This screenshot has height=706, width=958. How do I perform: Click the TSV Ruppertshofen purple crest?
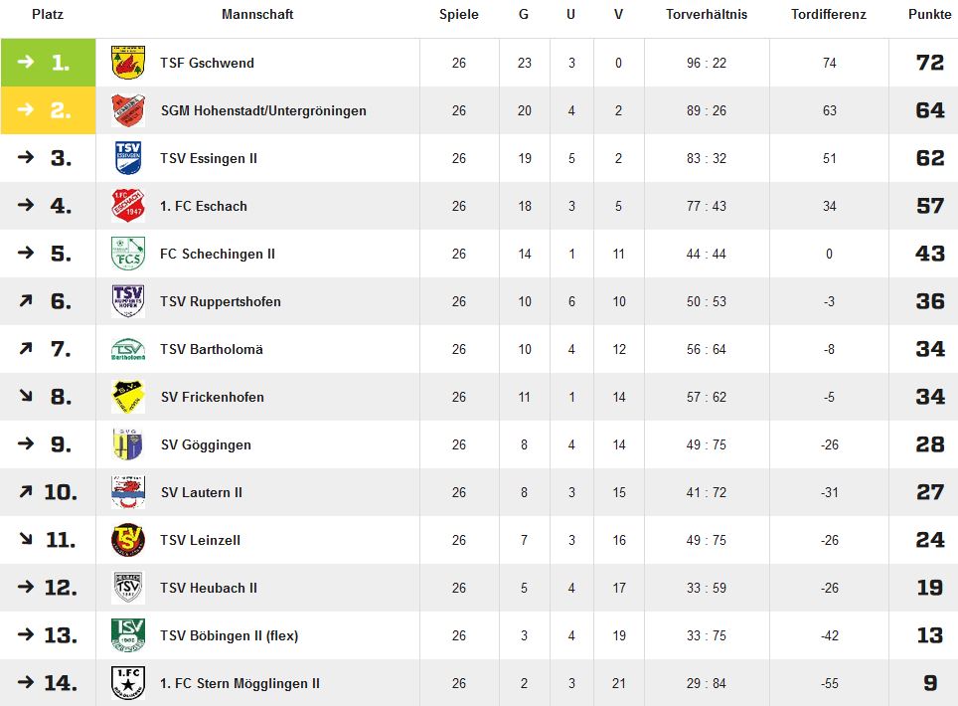pos(128,301)
